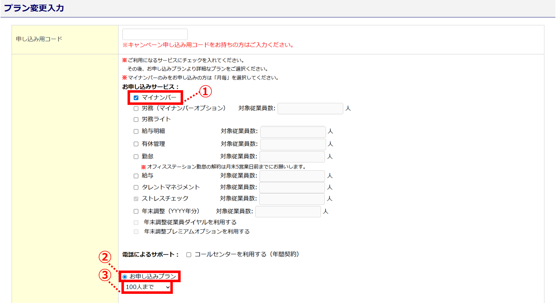Uncheck the マイナンバー checkbox

tap(136, 98)
